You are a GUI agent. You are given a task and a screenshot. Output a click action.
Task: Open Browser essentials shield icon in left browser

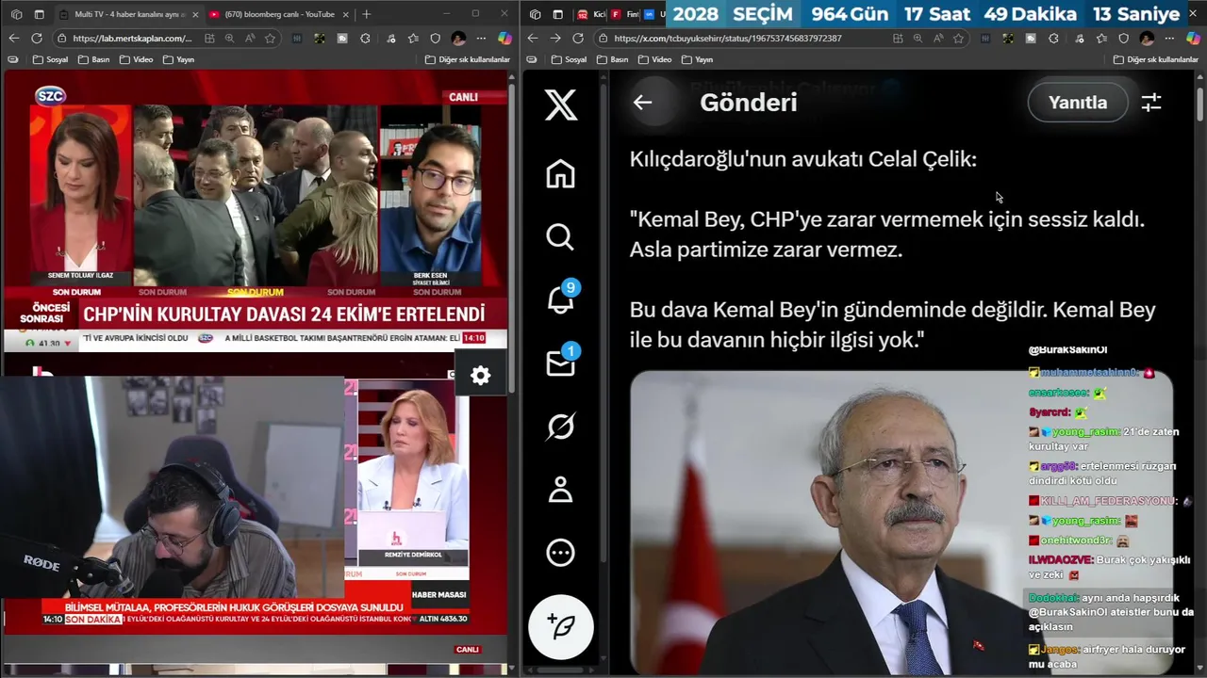pos(436,39)
